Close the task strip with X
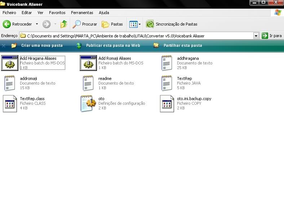Image resolution: width=284 pixels, height=212 pixels. click(x=4, y=46)
